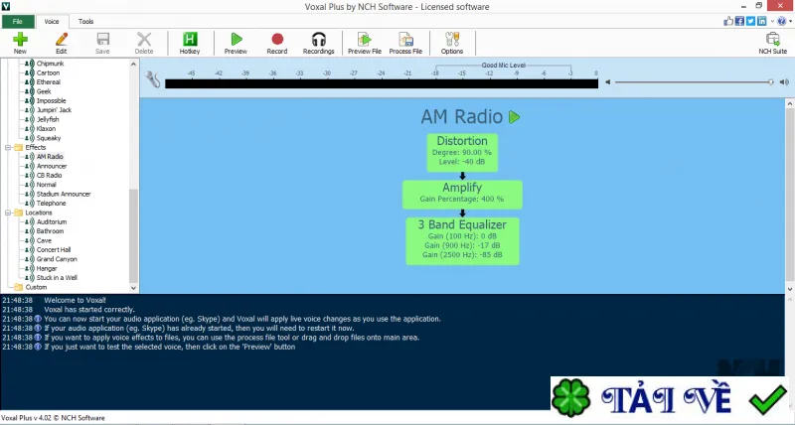Click the Preview File icon
Screen dimensions: 795x425
point(365,43)
